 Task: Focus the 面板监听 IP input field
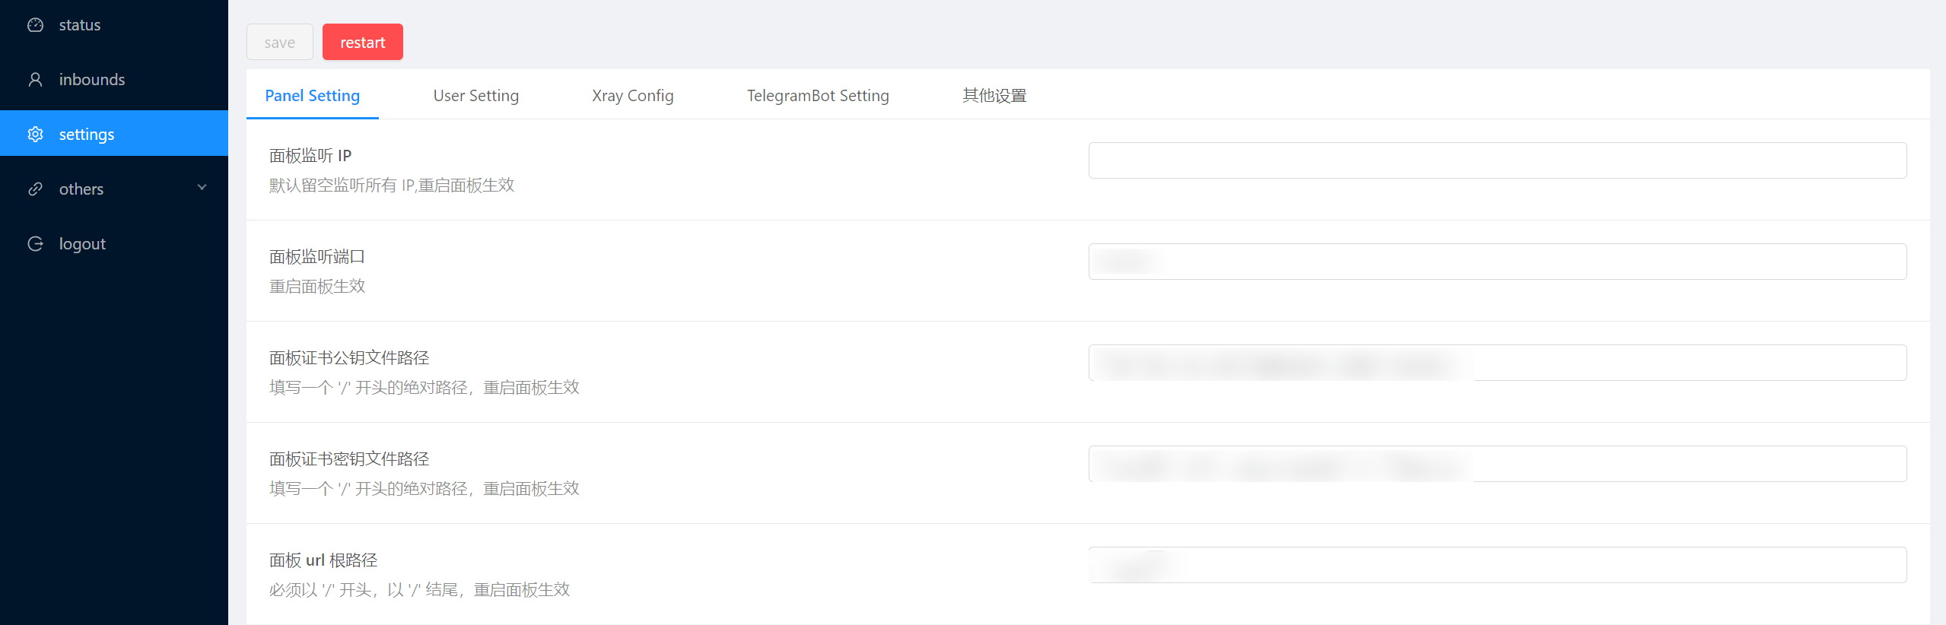pos(1496,160)
